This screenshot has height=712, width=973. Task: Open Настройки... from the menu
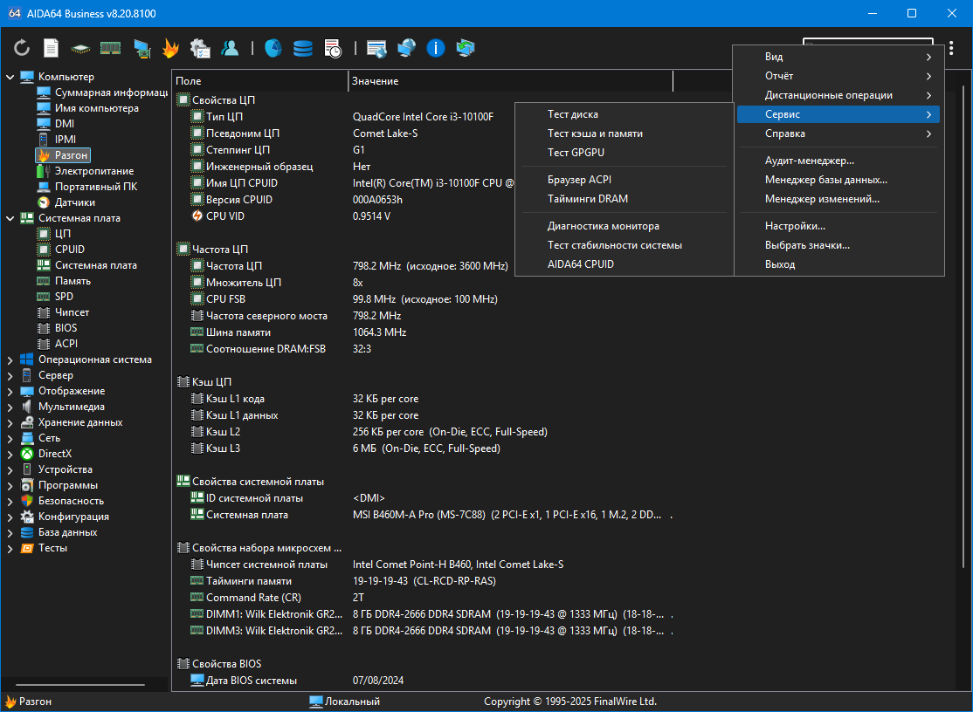tap(795, 226)
